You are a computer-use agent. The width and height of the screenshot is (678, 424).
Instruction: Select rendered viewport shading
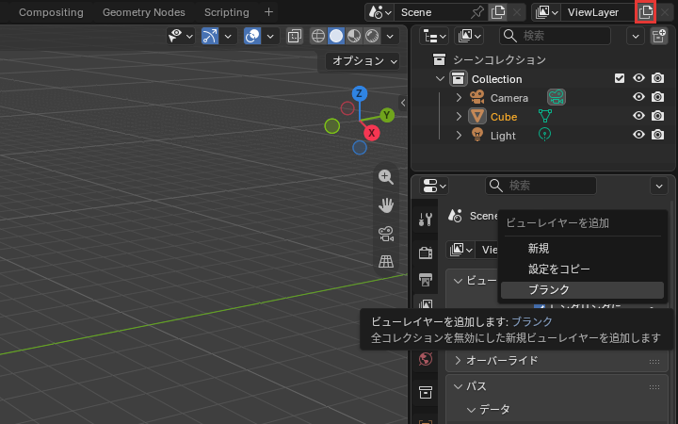(372, 36)
